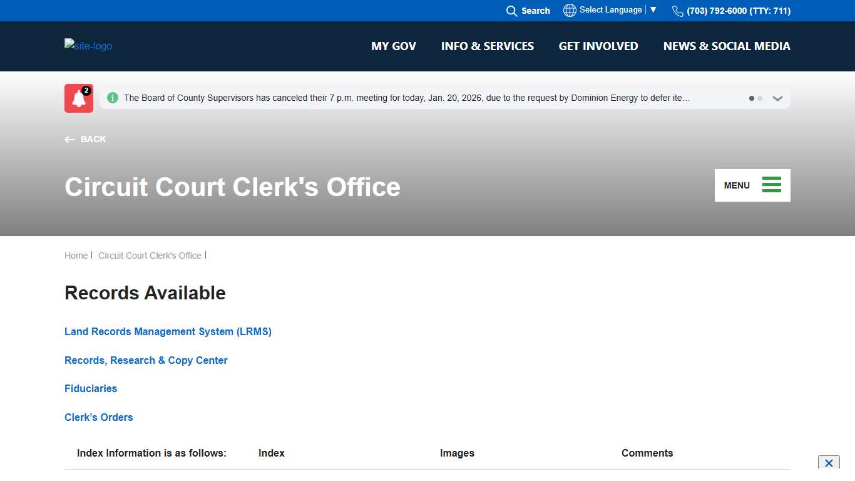The width and height of the screenshot is (855, 481).
Task: Open the GET INVOLVED menu
Action: 598,46
